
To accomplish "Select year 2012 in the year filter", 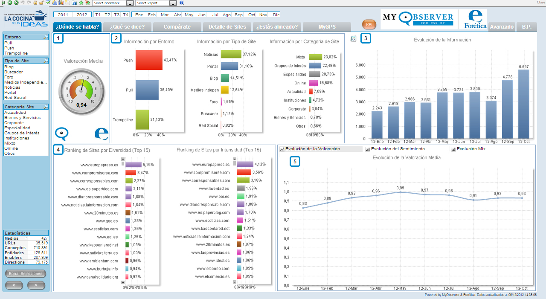I will click(x=82, y=15).
